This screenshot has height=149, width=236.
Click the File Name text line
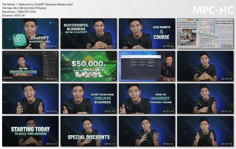tap(38, 4)
